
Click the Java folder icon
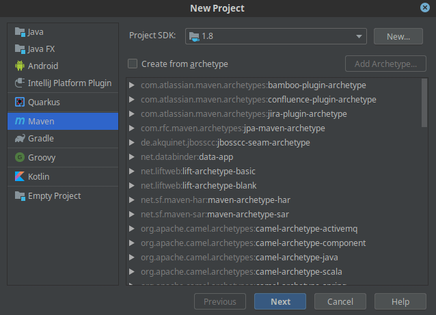point(20,32)
